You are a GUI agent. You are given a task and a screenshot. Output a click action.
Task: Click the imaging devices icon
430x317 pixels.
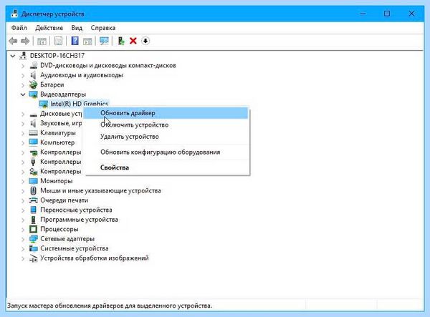(34, 258)
